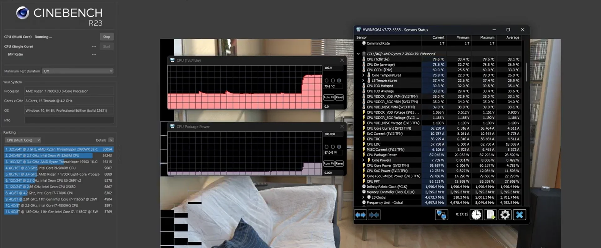Click Auto Fit in the CPU (Tctl/Tdie) graph

(329, 97)
